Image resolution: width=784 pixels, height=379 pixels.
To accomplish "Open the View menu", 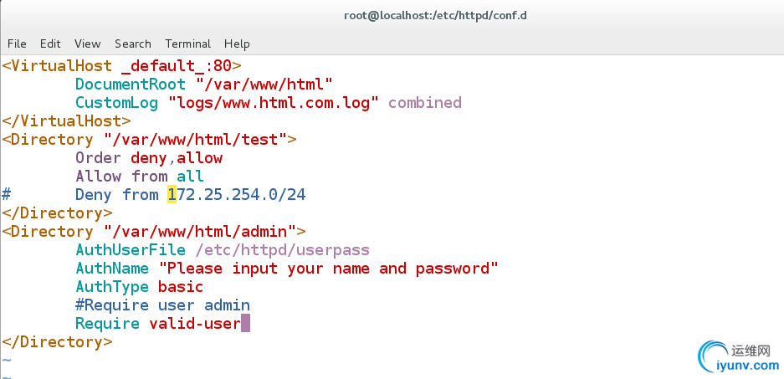I will pyautogui.click(x=88, y=44).
